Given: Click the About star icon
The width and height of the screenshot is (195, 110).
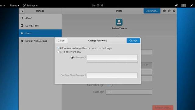Looking at the screenshot, I should pos(22,18).
